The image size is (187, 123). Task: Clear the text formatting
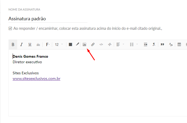[171, 45]
